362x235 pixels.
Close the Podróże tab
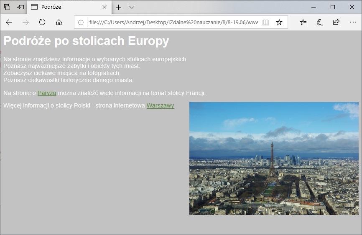click(105, 7)
